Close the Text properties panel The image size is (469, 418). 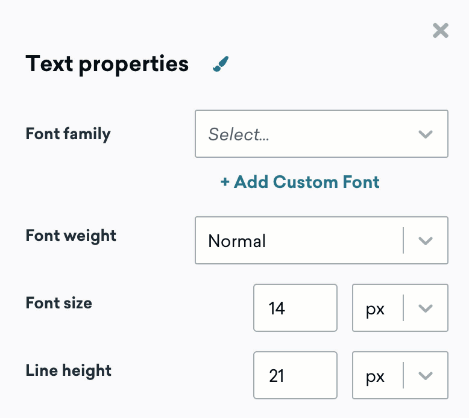440,31
